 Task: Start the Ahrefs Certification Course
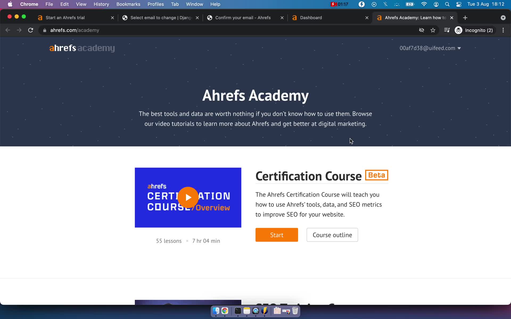tap(277, 234)
